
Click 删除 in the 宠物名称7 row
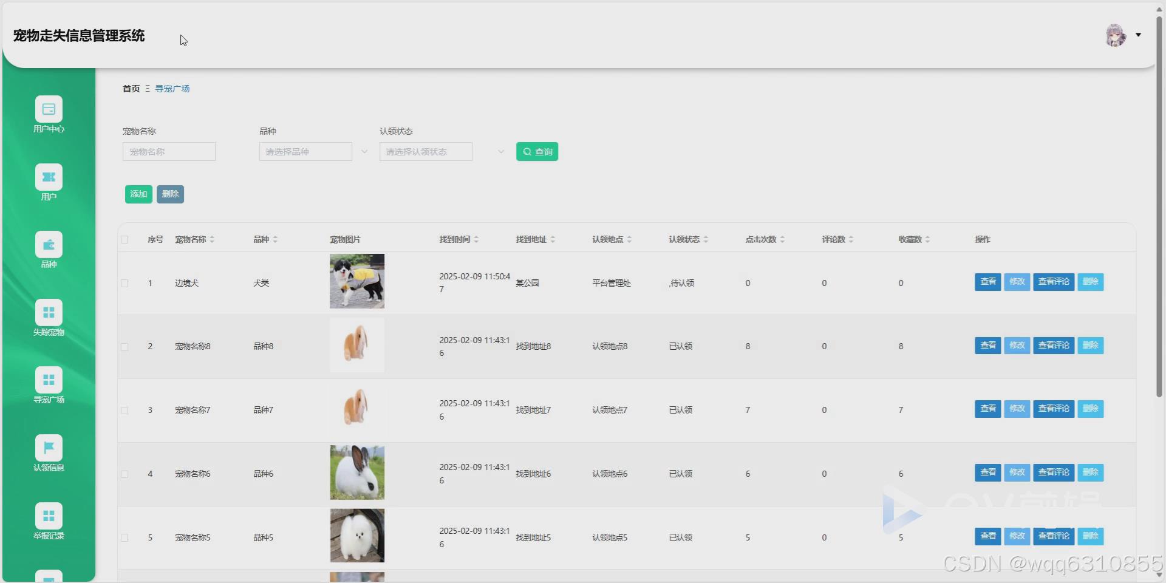pos(1091,409)
